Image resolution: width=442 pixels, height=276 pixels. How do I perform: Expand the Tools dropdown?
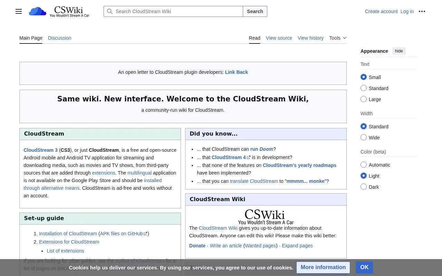click(x=338, y=38)
